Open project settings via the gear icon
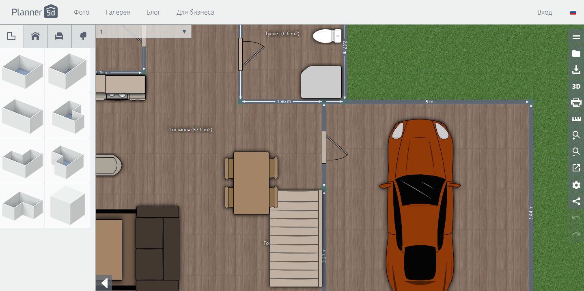Screen dimensions: 584x291 click(576, 185)
